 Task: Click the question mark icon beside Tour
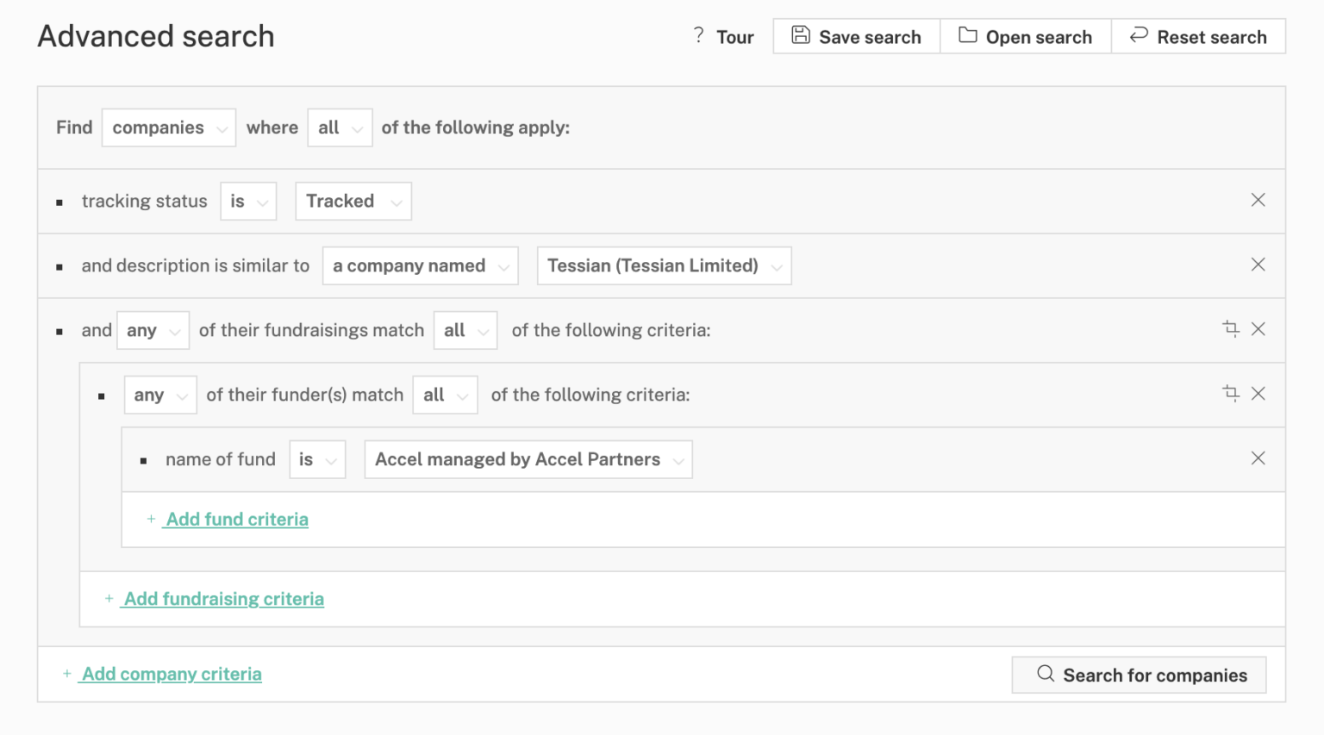[x=698, y=36]
